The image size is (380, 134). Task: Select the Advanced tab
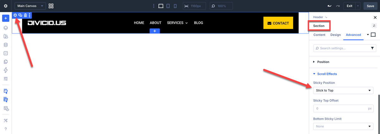coord(353,35)
